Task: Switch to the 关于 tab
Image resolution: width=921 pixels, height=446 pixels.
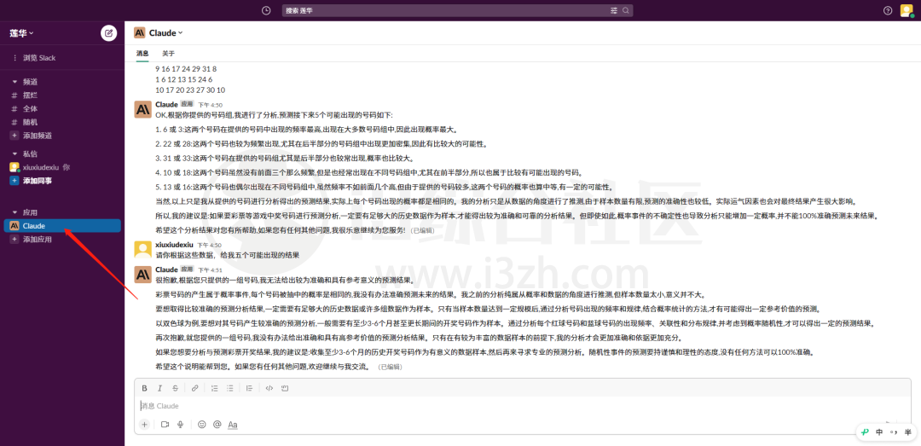Action: (x=169, y=54)
